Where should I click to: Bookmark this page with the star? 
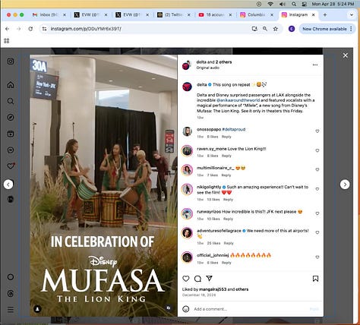276,29
